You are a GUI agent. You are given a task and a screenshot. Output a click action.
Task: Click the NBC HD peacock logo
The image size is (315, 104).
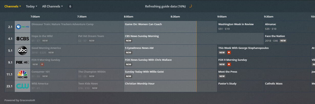click(x=22, y=74)
